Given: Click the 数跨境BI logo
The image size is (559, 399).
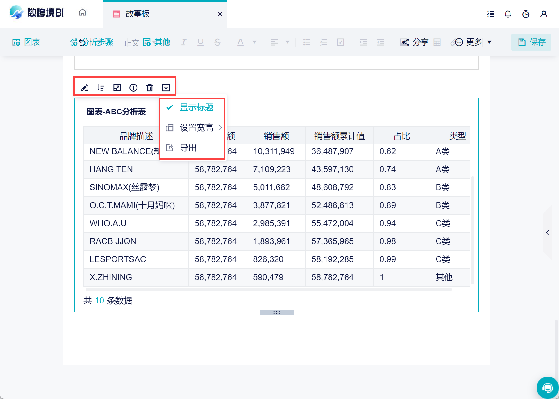Looking at the screenshot, I should click(x=37, y=13).
